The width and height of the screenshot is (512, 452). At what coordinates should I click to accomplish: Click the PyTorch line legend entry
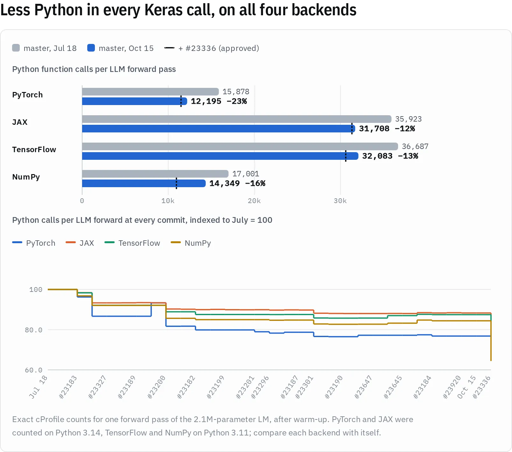pos(34,243)
